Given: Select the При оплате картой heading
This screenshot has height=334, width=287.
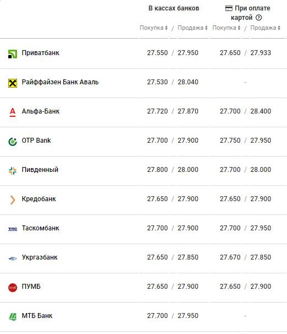Looking at the screenshot, I should coord(247,13).
